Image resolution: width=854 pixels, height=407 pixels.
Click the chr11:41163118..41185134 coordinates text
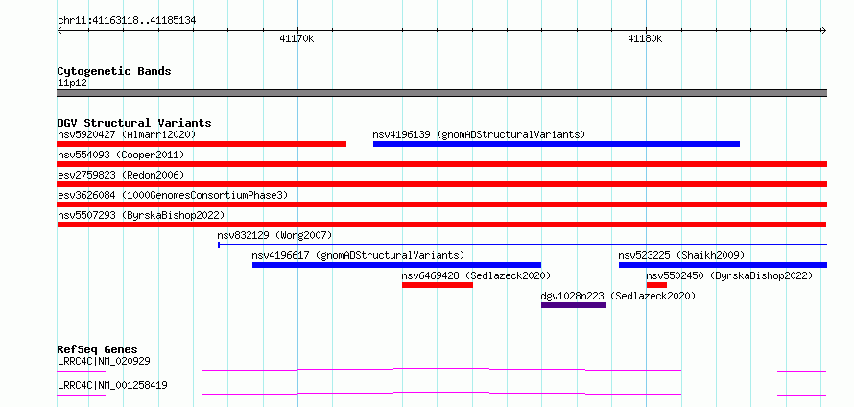pos(127,21)
